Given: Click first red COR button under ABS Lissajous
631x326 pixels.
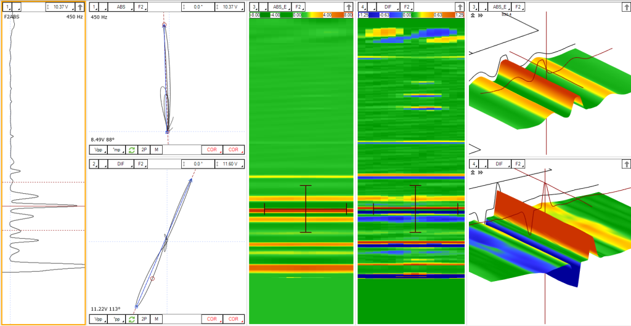Looking at the screenshot, I should pos(211,149).
